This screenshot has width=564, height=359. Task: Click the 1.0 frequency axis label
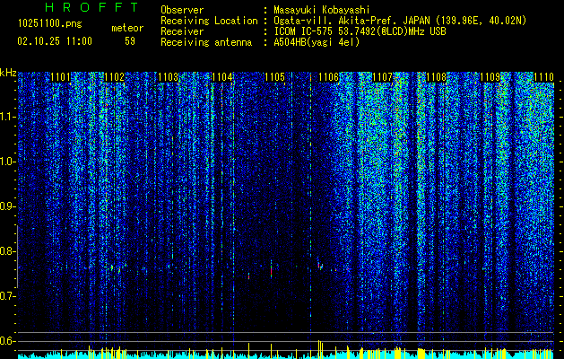[x=8, y=162]
